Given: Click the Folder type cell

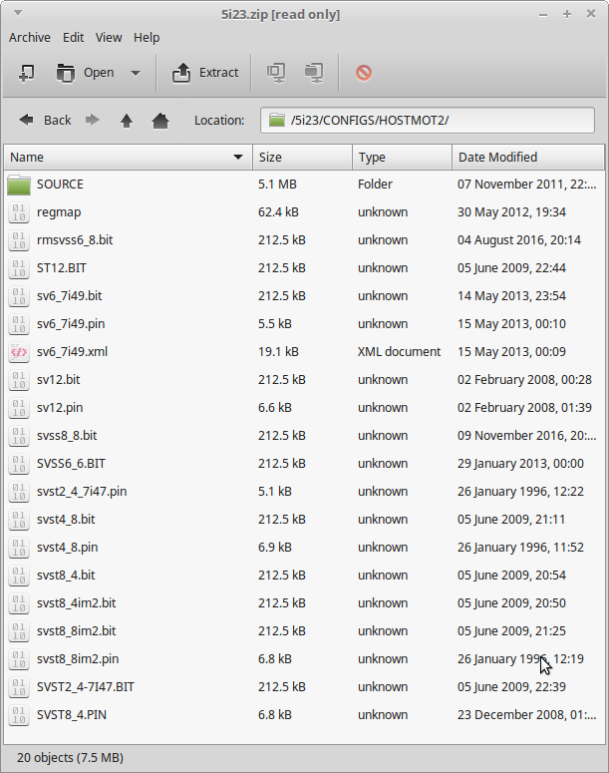Looking at the screenshot, I should click(x=375, y=185).
